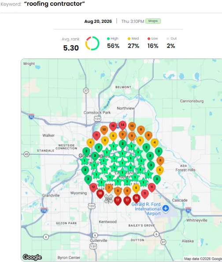Screen dimensions: 222x262
Task: Click the Kentwood label on the map
Action: (107, 222)
